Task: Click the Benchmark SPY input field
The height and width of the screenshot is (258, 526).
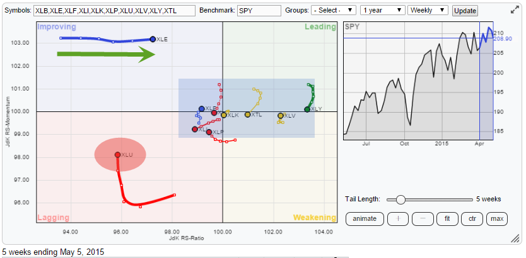Action: (x=259, y=11)
